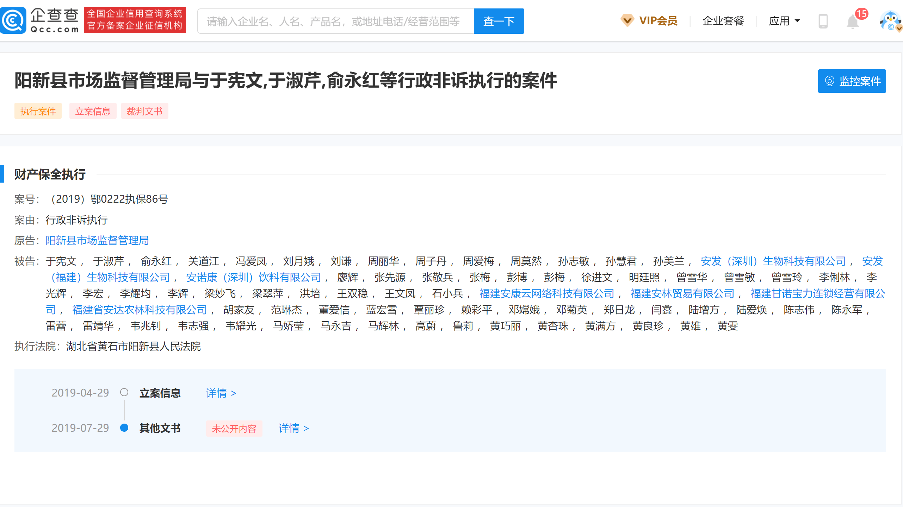The image size is (903, 507).
Task: Select the 裁判文书 tag
Action: (144, 111)
